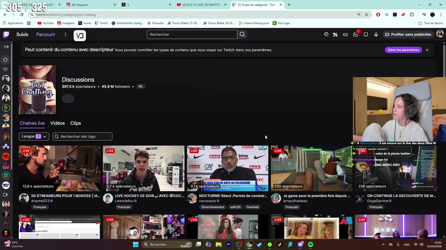
Task: Click the Football tag under ravusssss stream
Action: pos(253,207)
